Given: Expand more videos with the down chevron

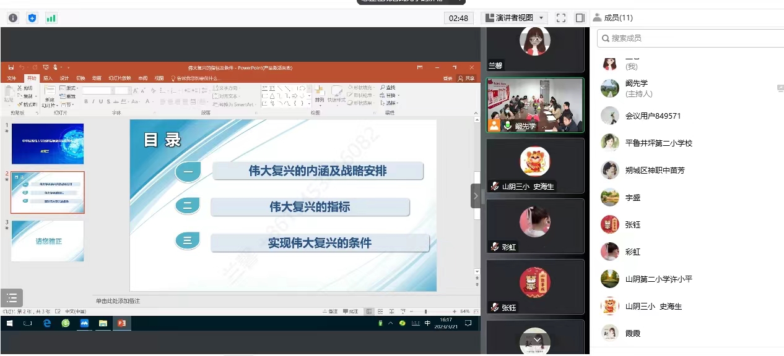Looking at the screenshot, I should tap(537, 340).
